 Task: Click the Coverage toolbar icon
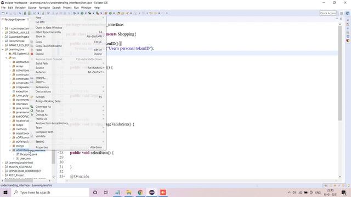90,13
